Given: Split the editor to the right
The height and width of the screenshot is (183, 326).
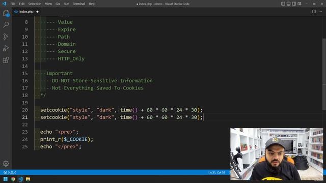Looking at the screenshot, I should point(314,12).
